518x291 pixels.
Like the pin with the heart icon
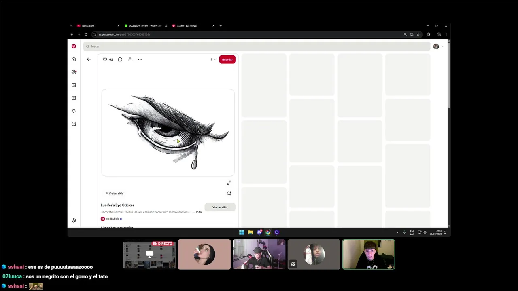(105, 59)
